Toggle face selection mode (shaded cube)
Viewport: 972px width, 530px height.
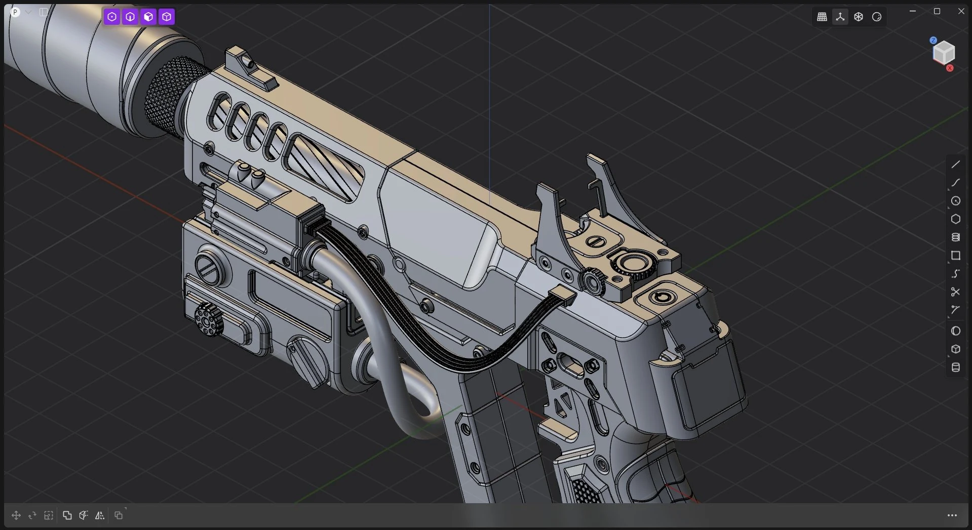(148, 17)
